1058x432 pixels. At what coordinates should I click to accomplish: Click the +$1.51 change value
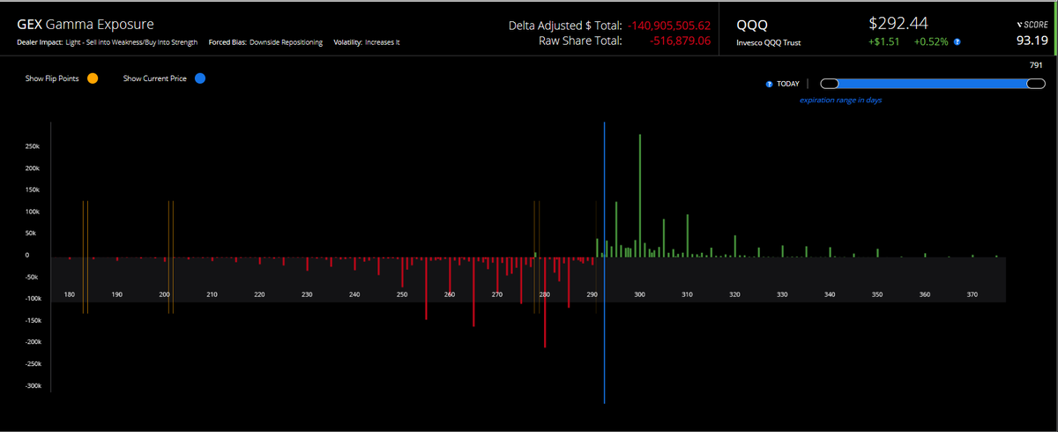[x=883, y=41]
